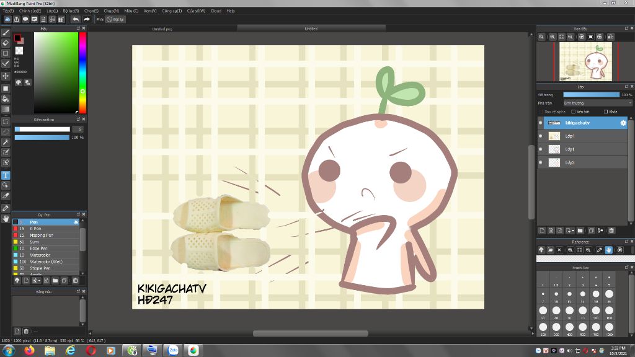Click the rainbow hue slider bar

(82, 73)
